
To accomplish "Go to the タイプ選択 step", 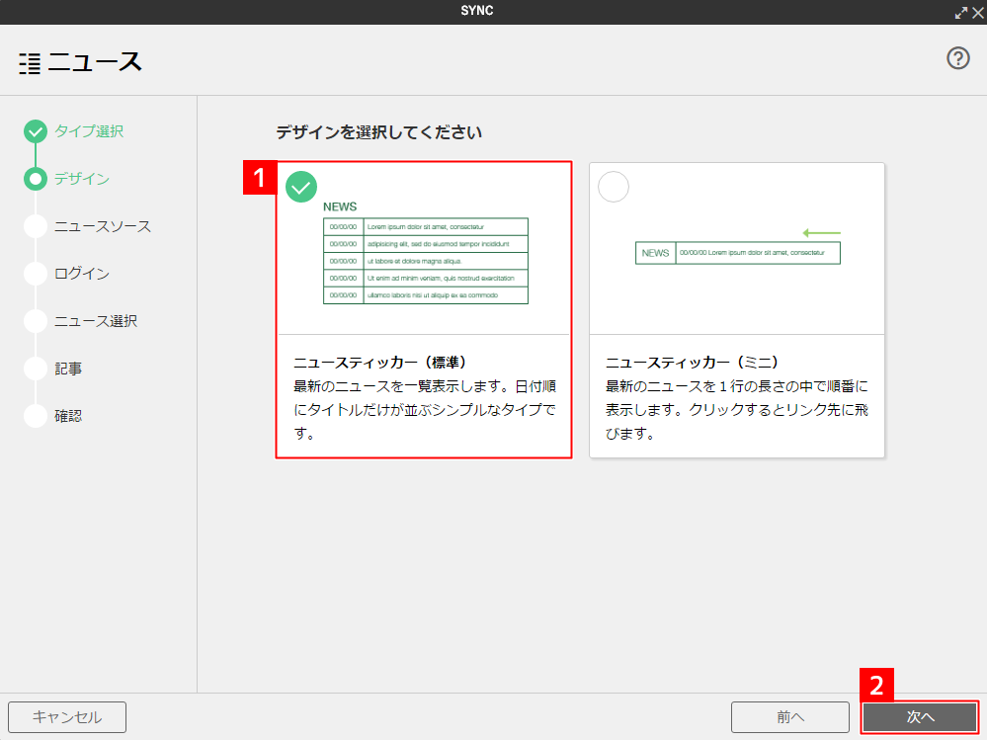I will 89,131.
